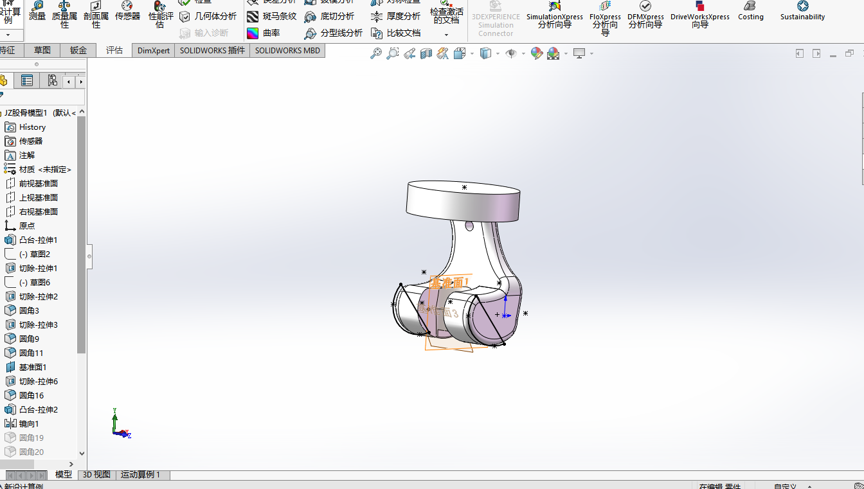Expand dropdown under 检查激活的文档
Viewport: 864px width, 489px height.
(446, 35)
